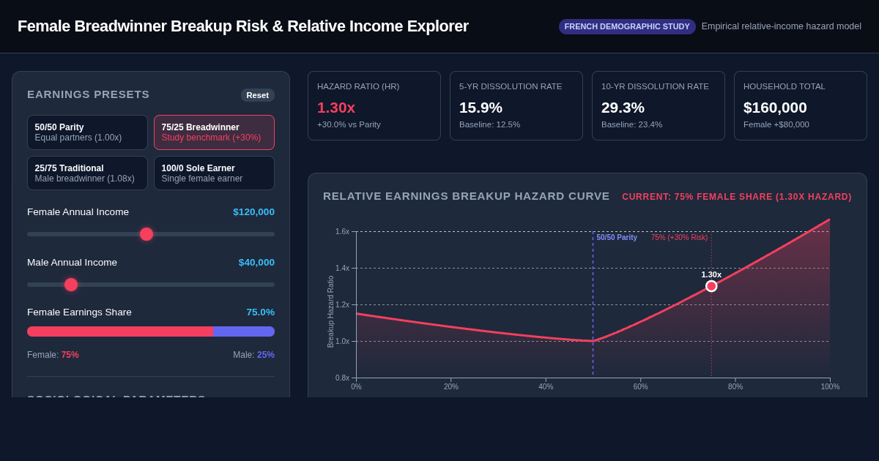Click the Breakup Hazard Ratio axis label
The width and height of the screenshot is (879, 461).
pyautogui.click(x=330, y=312)
